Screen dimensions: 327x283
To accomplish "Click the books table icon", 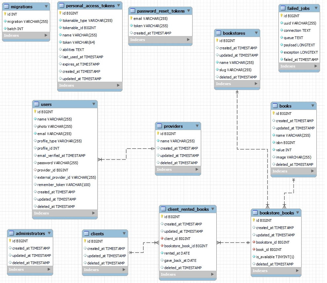I will pos(275,106).
